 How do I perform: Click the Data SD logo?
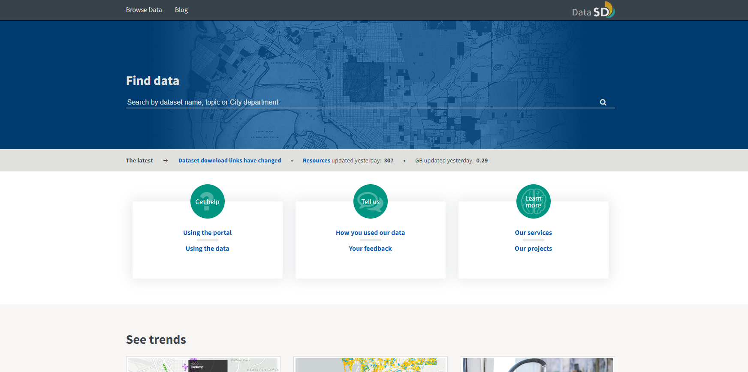(593, 10)
